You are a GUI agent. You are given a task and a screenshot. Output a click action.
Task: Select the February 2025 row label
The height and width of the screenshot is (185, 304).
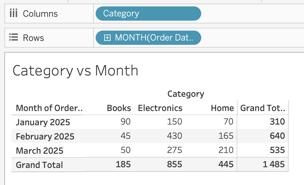click(x=45, y=137)
